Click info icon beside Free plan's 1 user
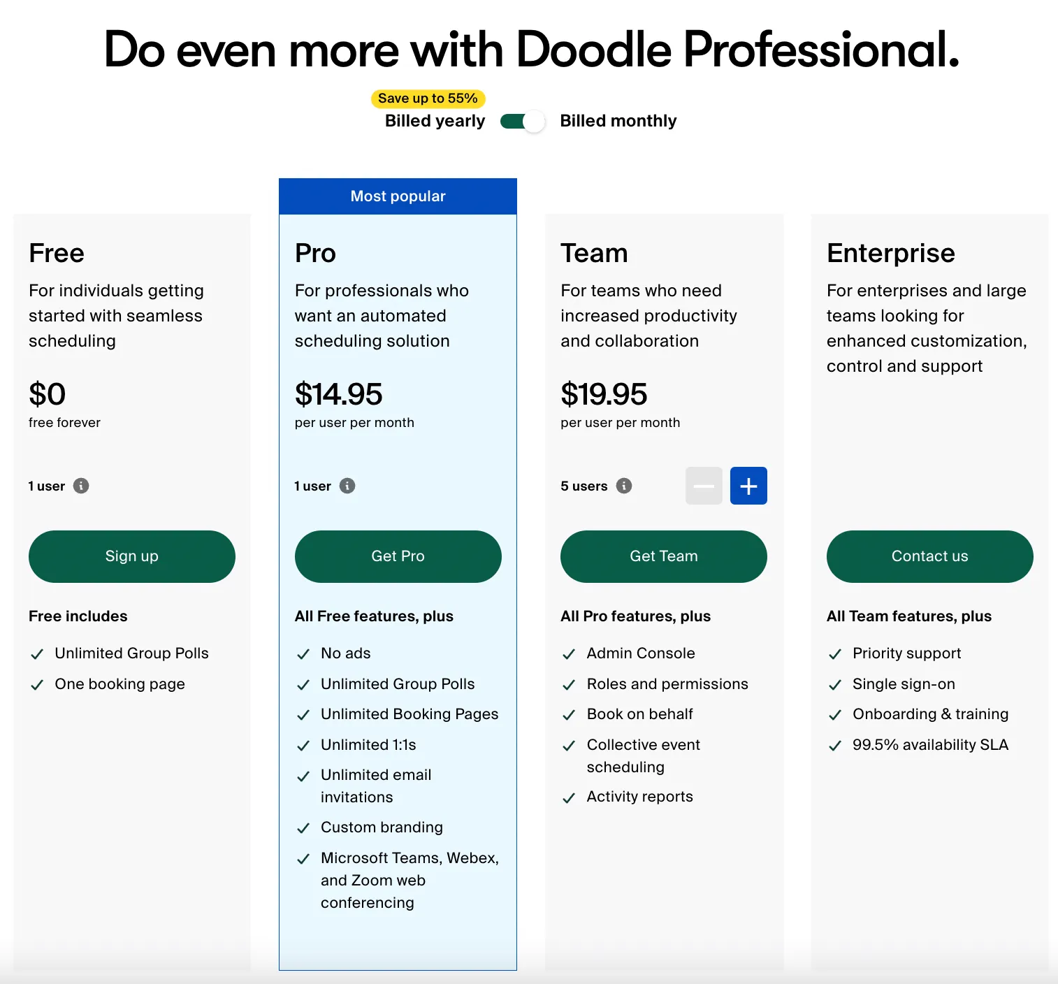This screenshot has height=984, width=1058. (81, 486)
